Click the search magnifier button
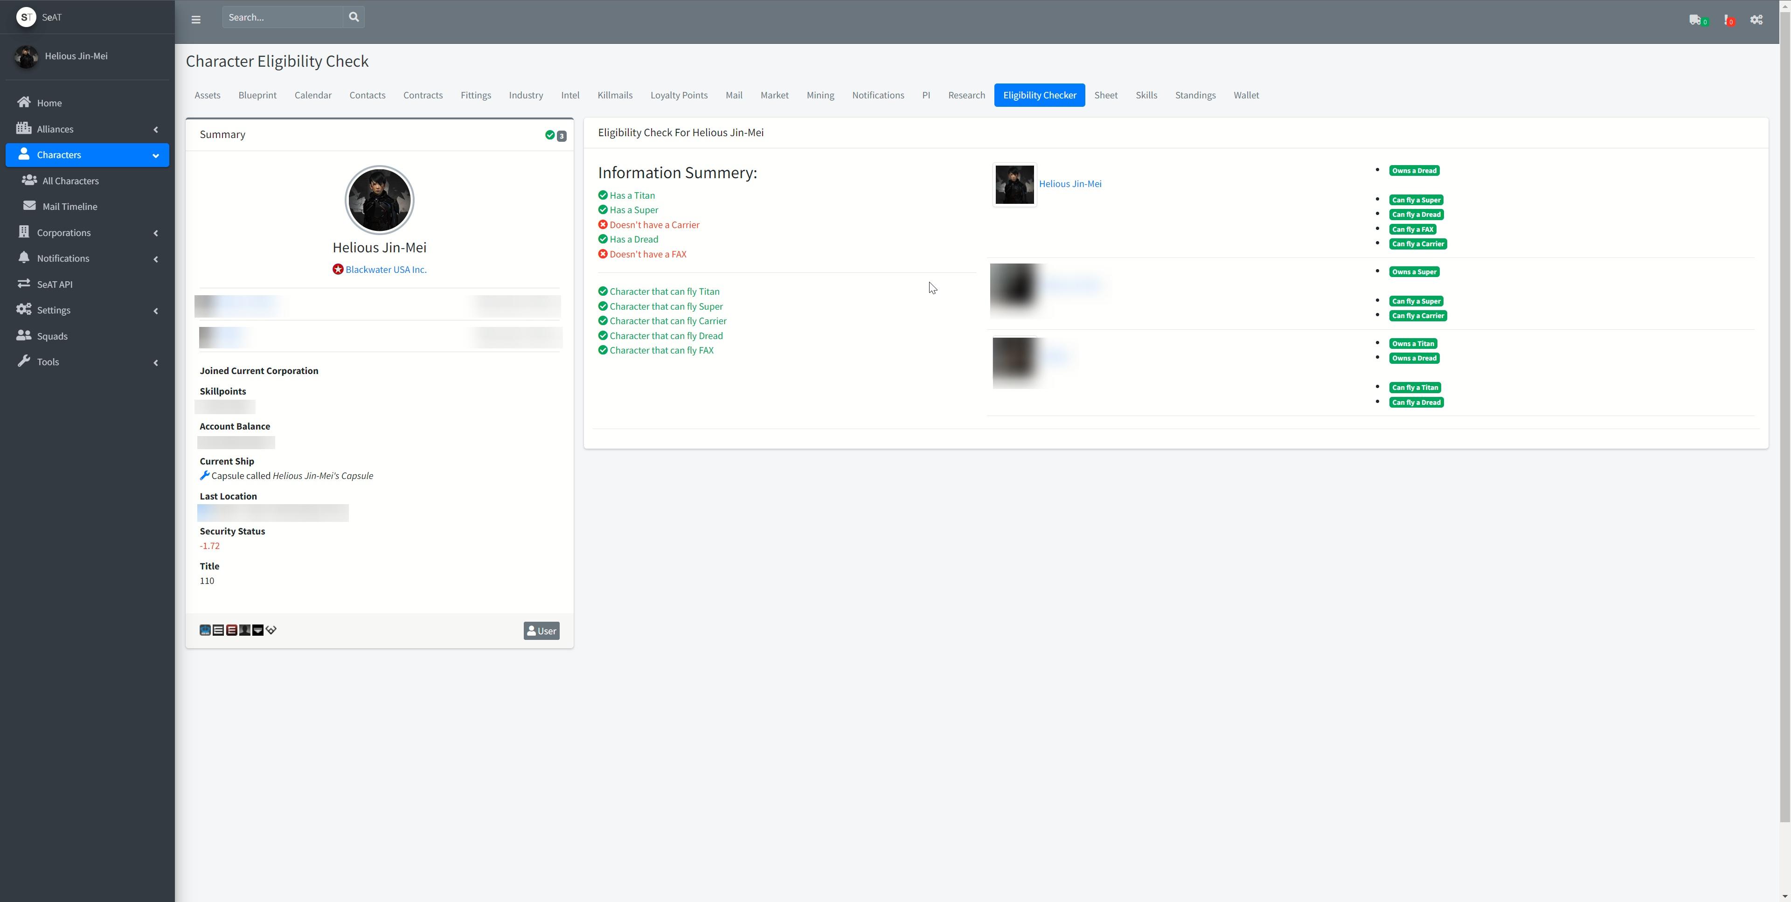The height and width of the screenshot is (902, 1791). [353, 17]
